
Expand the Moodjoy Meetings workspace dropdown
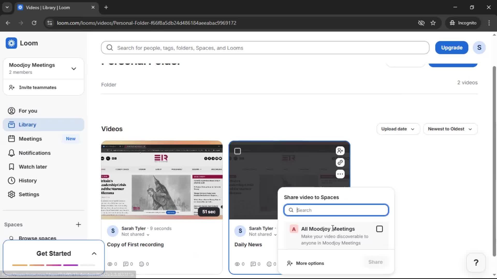[x=74, y=68]
